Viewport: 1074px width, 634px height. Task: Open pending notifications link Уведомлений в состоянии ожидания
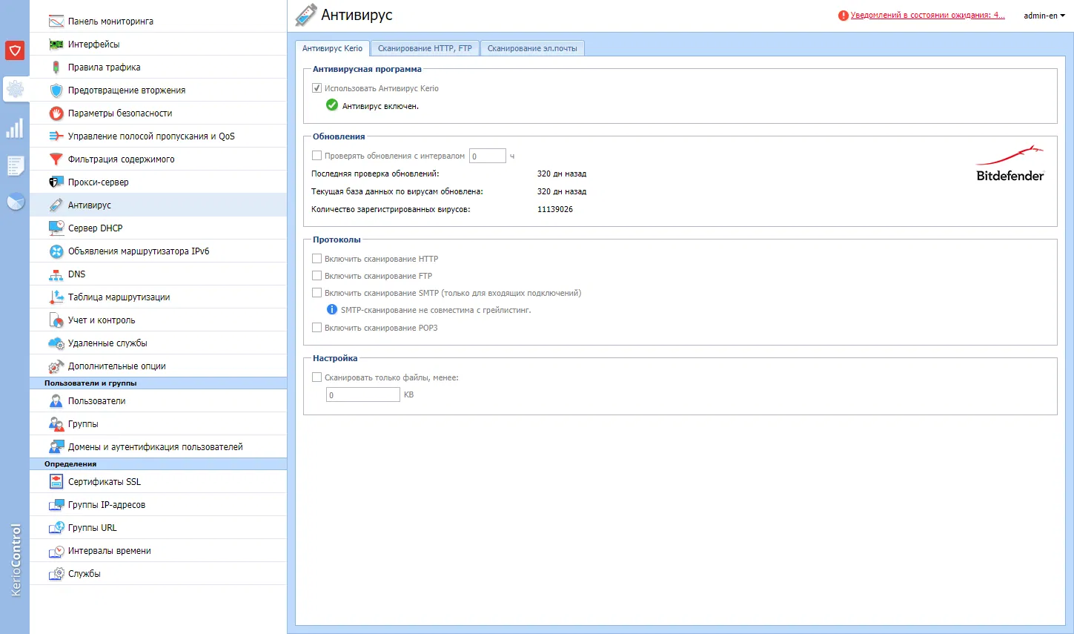point(928,16)
